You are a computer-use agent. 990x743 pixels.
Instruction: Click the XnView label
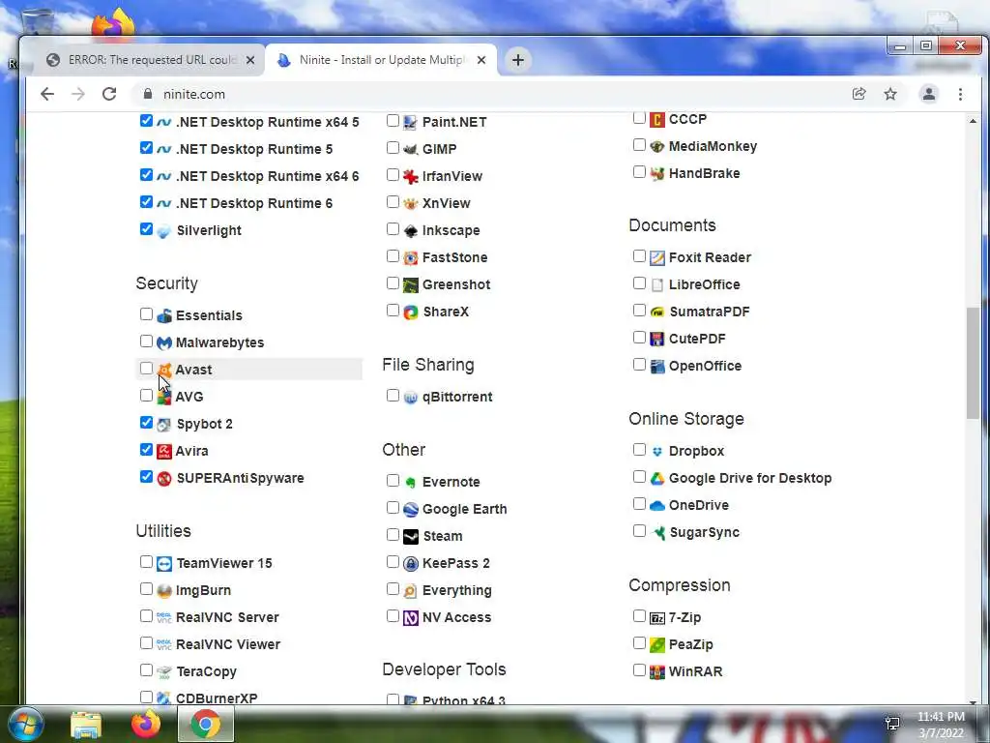point(447,203)
